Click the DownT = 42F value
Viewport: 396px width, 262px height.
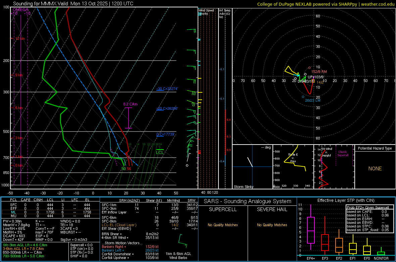point(13,240)
